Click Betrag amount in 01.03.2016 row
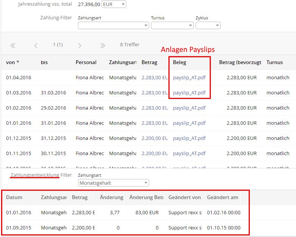The height and width of the screenshot is (237, 296). pos(154,93)
